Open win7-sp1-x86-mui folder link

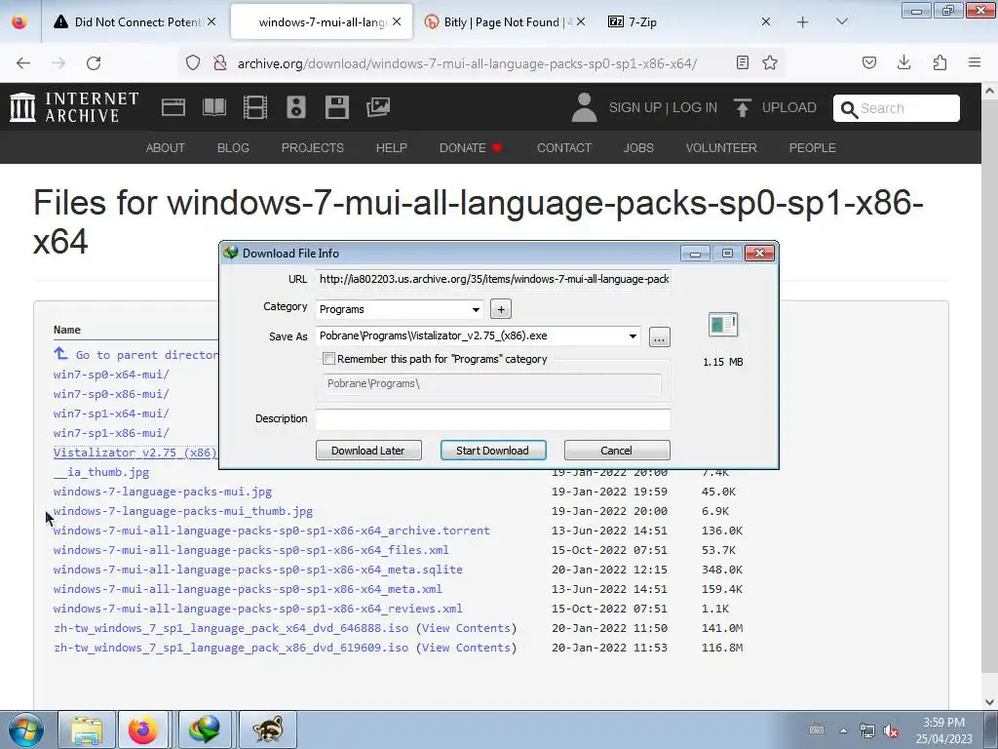tap(111, 433)
